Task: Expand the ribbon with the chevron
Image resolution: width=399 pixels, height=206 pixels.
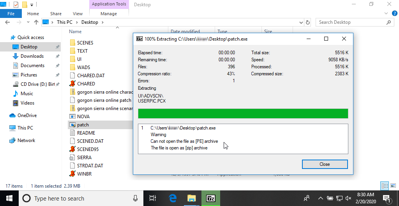Action: pyautogui.click(x=386, y=13)
